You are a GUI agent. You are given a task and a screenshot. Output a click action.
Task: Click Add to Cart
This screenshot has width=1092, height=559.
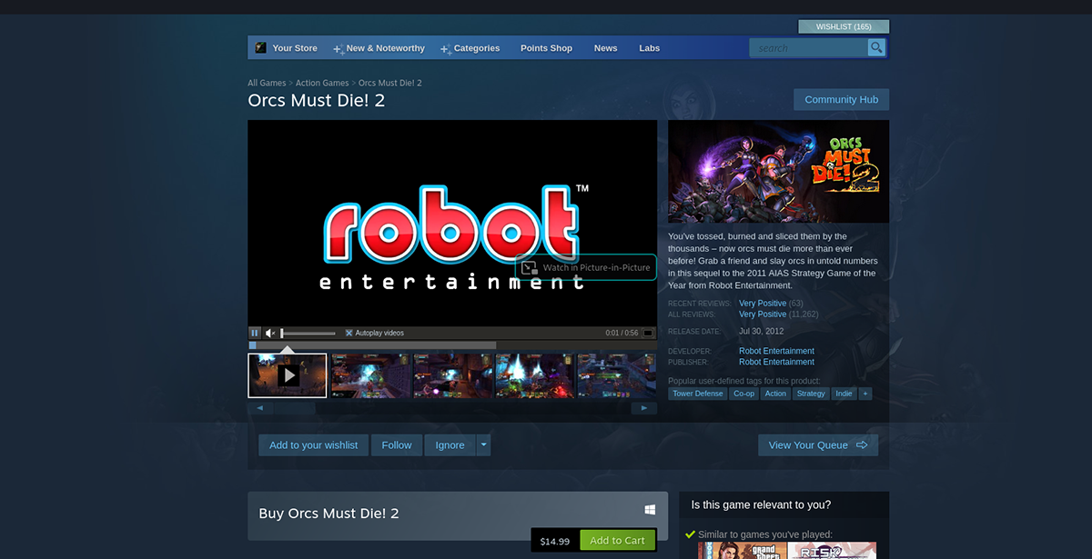pyautogui.click(x=618, y=541)
